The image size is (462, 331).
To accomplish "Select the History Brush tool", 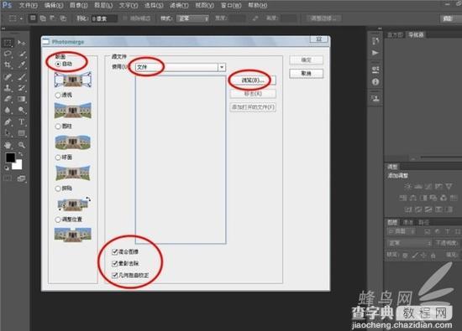I will [x=22, y=88].
